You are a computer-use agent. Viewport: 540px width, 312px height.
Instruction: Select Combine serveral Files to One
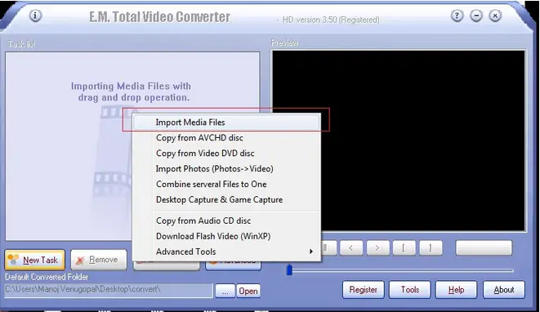point(226,185)
